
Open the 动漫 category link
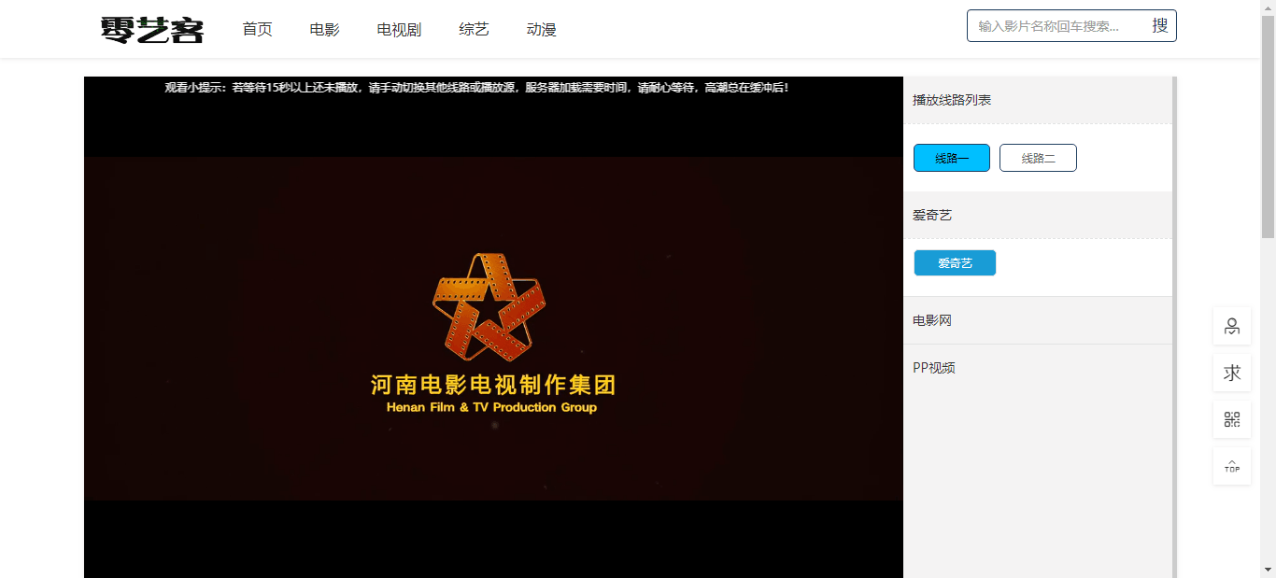tap(540, 29)
